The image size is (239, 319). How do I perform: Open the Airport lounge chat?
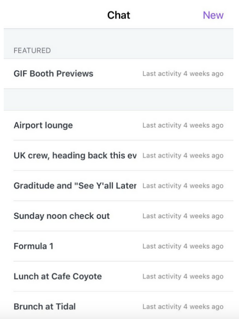click(119, 125)
